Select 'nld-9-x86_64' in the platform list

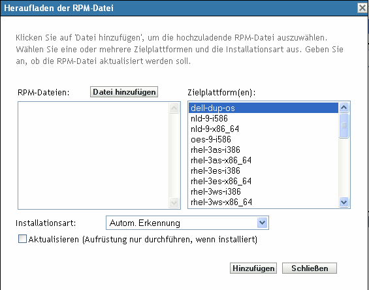point(263,129)
